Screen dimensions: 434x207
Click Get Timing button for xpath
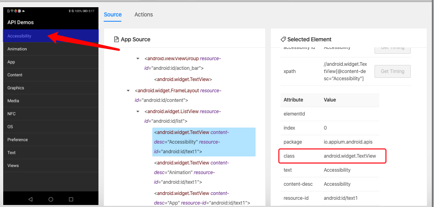click(393, 71)
